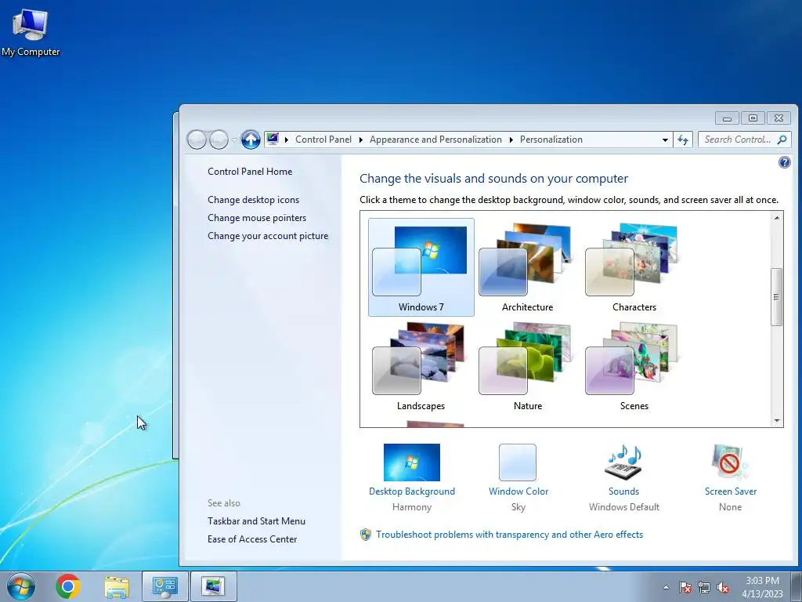Open Window Color swatch

coord(518,462)
